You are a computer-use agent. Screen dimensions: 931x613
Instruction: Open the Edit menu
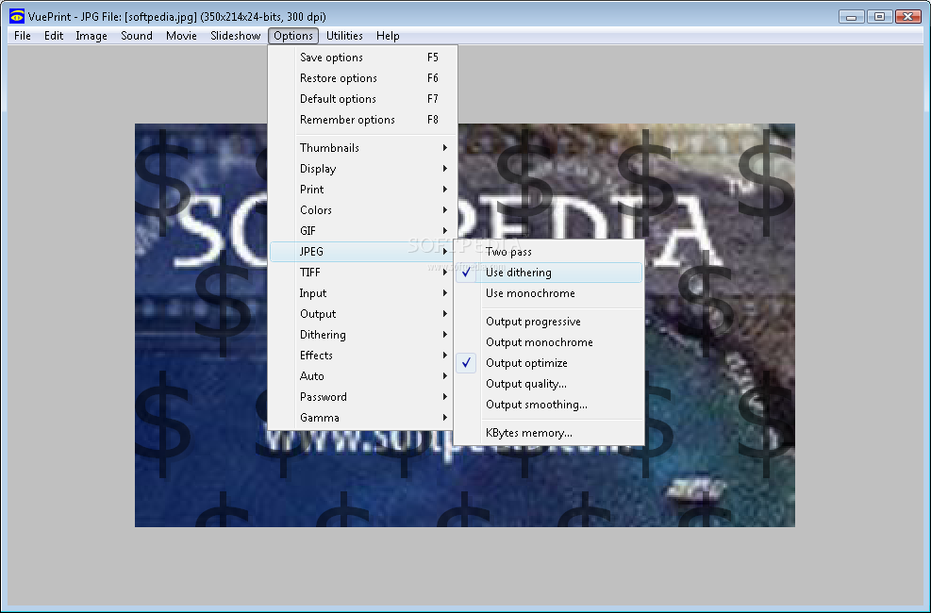click(54, 36)
